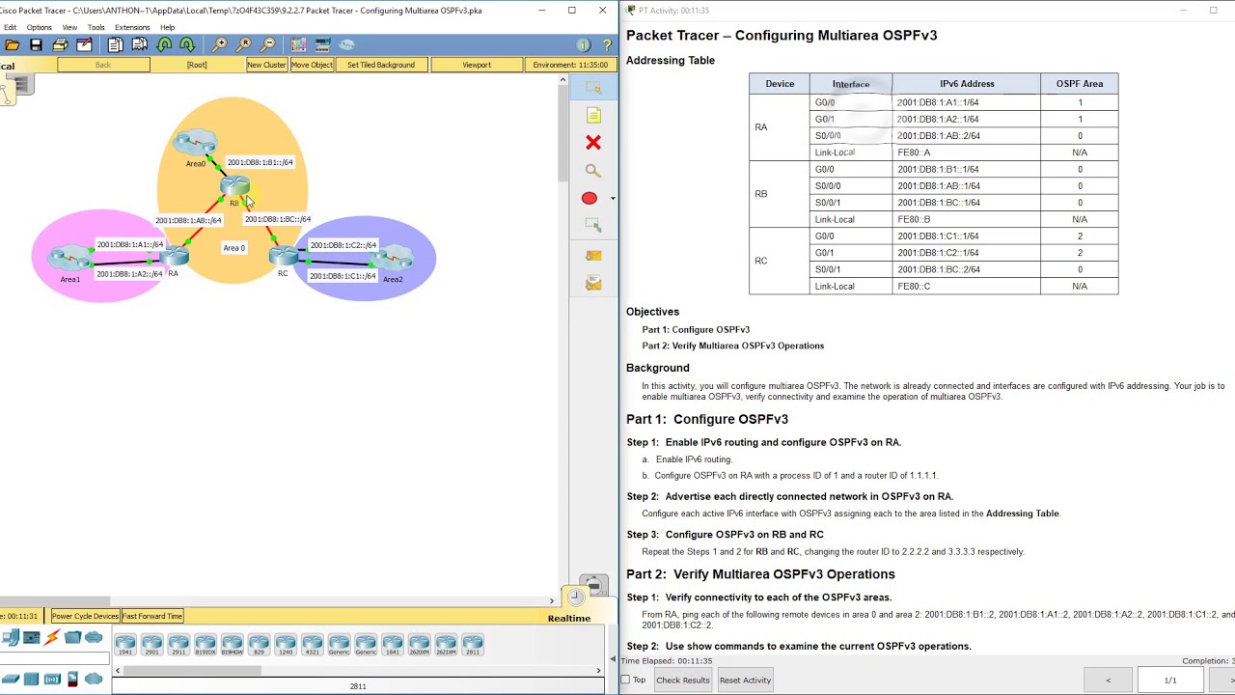
Task: Click the device list scroll-right arrow
Action: click(598, 670)
